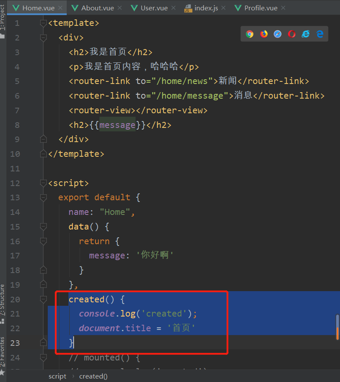Click document.title on line 22
Image resolution: width=340 pixels, height=382 pixels.
tap(115, 328)
